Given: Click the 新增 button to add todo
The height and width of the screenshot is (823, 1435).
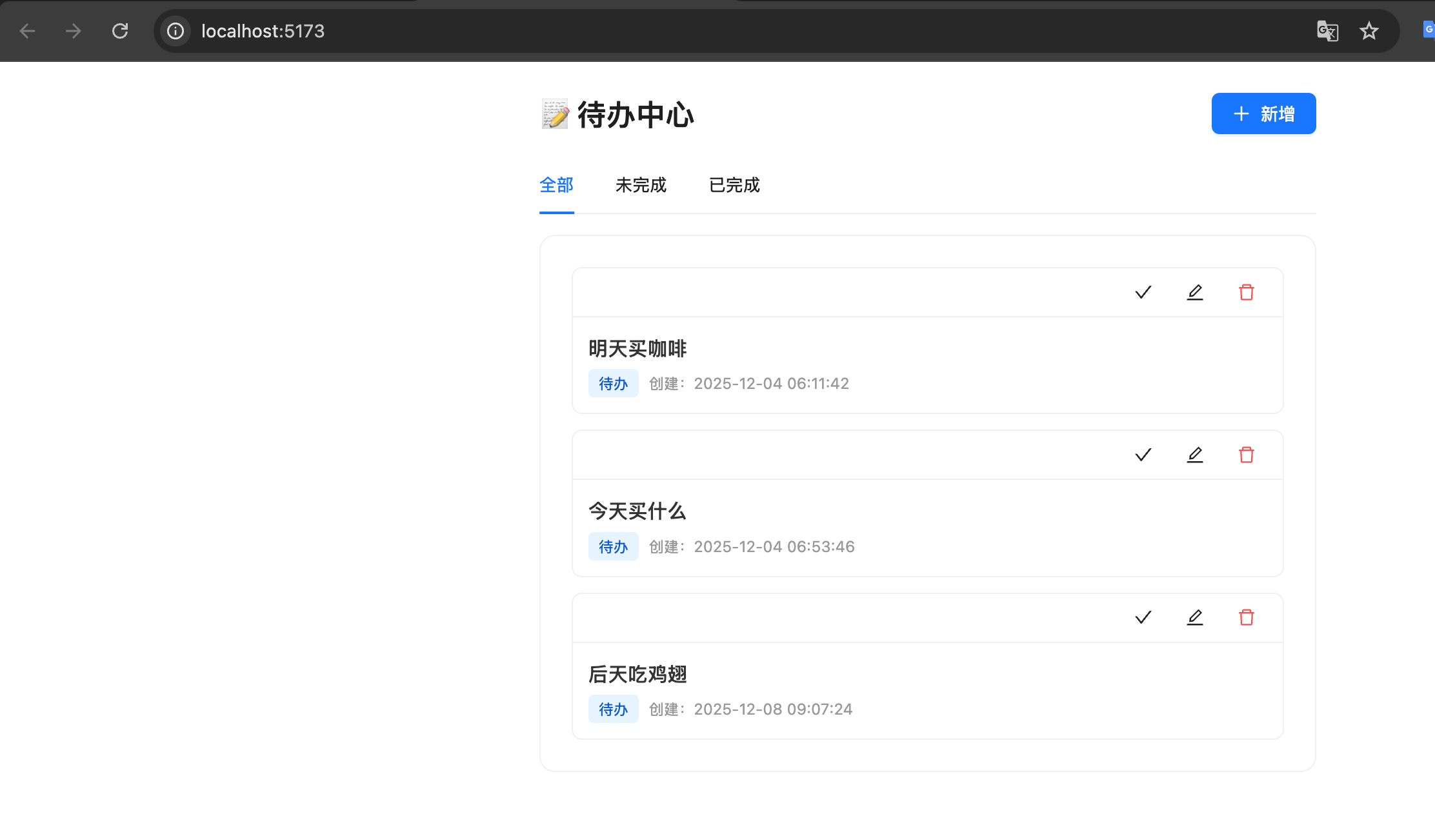Looking at the screenshot, I should (x=1263, y=114).
